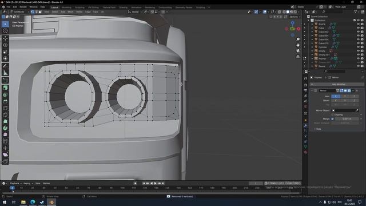The image size is (366, 206).
Task: Open the Mesh menu in viewport header
Action: coord(70,11)
